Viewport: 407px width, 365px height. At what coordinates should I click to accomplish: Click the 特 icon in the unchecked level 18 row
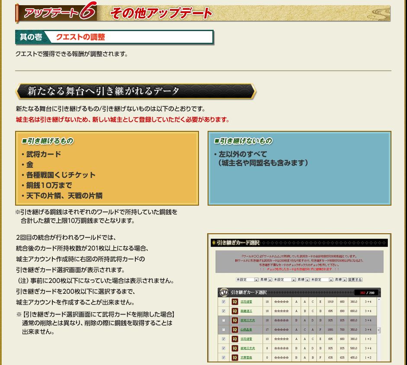(x=235, y=321)
